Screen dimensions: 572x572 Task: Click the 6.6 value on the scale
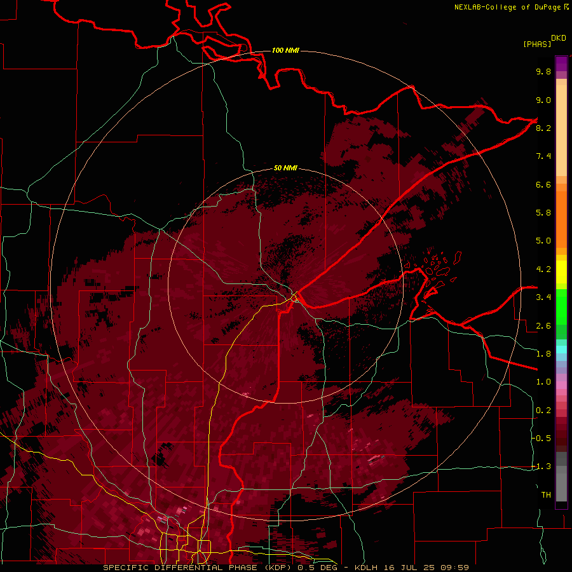543,184
